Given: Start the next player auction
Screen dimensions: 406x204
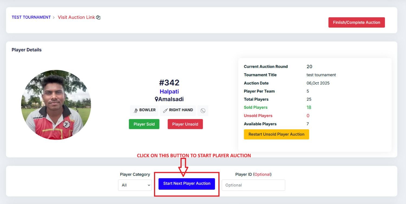Looking at the screenshot, I should [187, 184].
